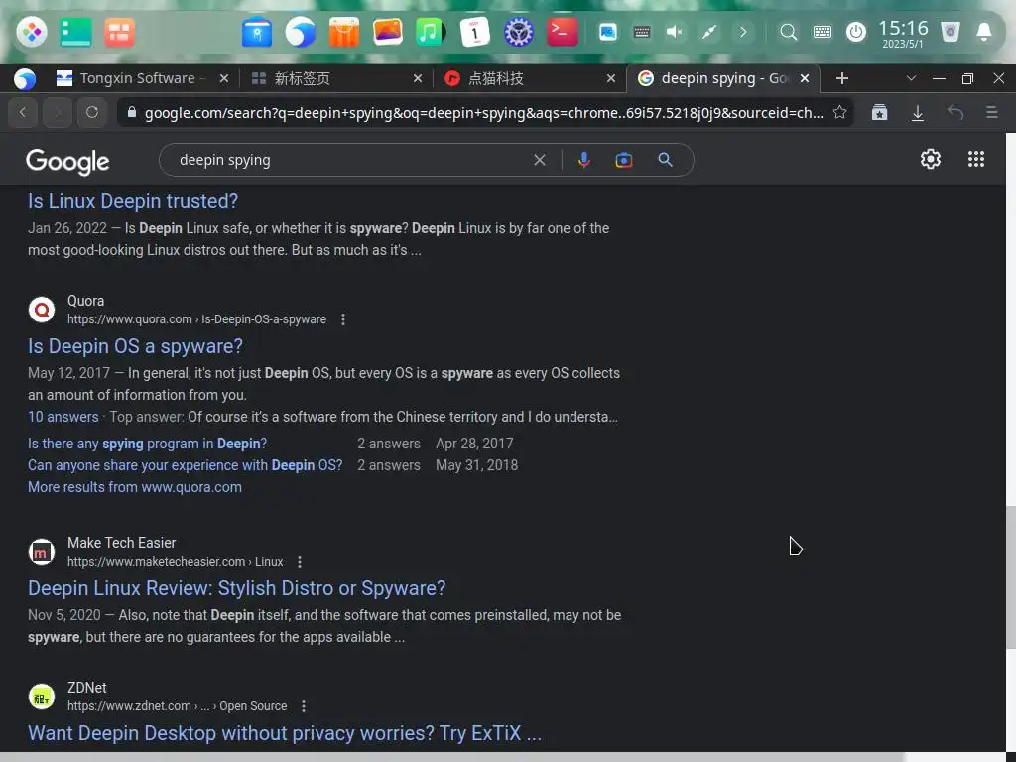Click the onscreen keyboard tray icon

click(642, 32)
